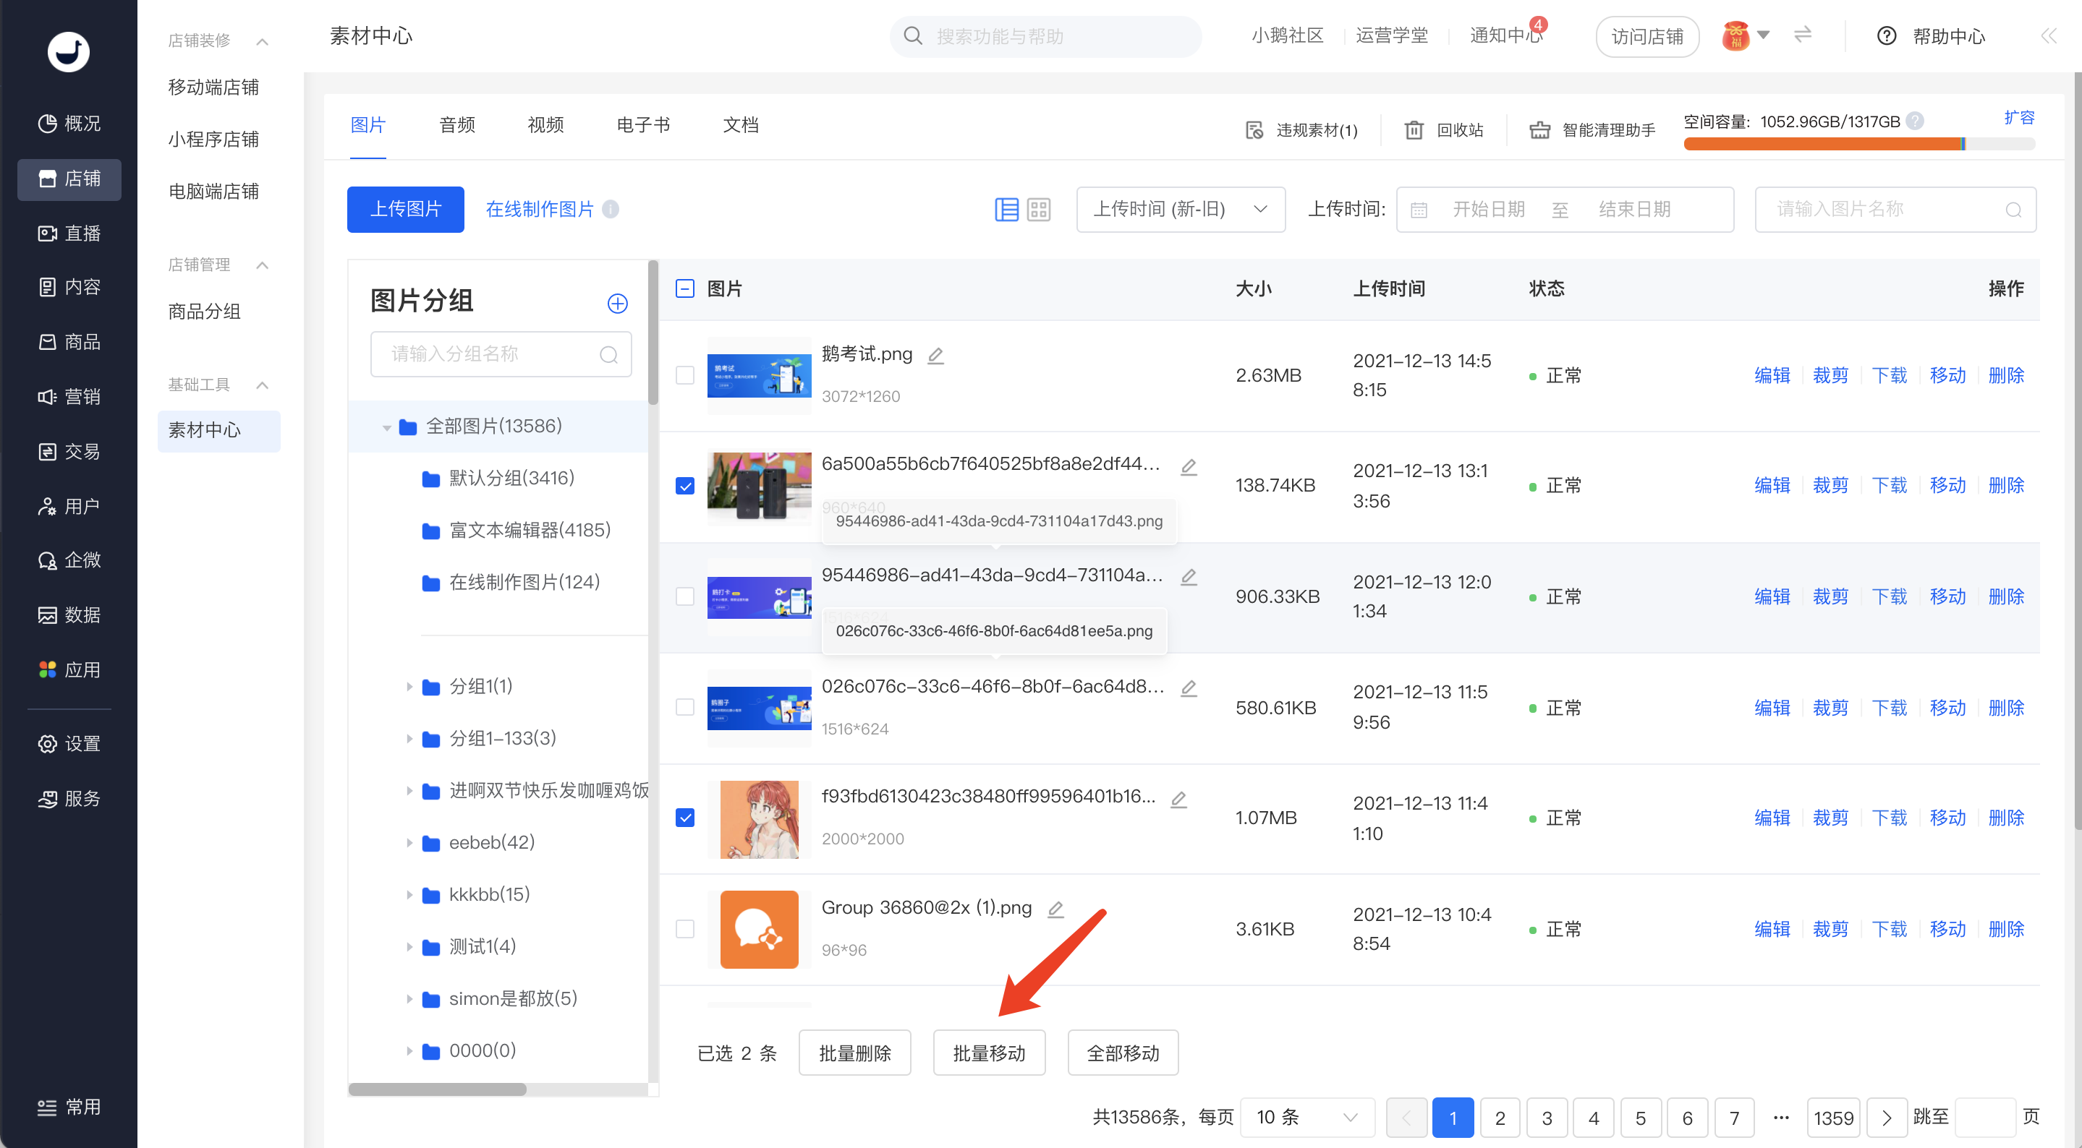This screenshot has height=1148, width=2082.
Task: Click the 帮助中心 help icon
Action: point(1887,35)
